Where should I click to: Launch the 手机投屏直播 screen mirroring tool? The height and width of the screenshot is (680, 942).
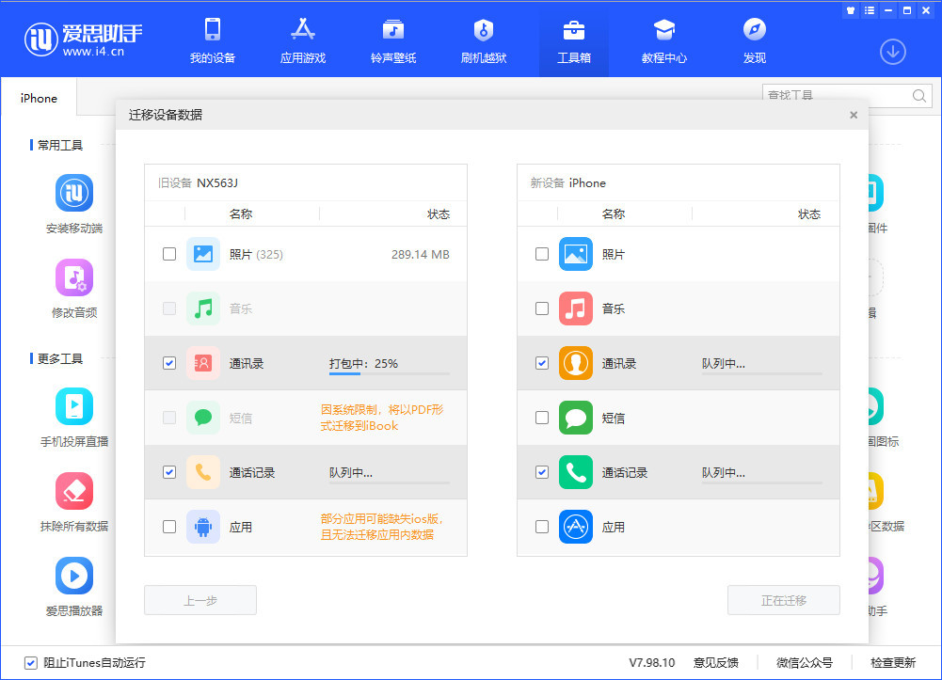pyautogui.click(x=73, y=414)
